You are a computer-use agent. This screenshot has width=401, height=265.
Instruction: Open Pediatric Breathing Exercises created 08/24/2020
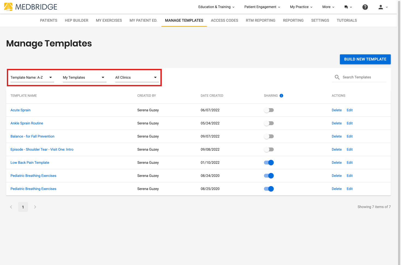[33, 176]
